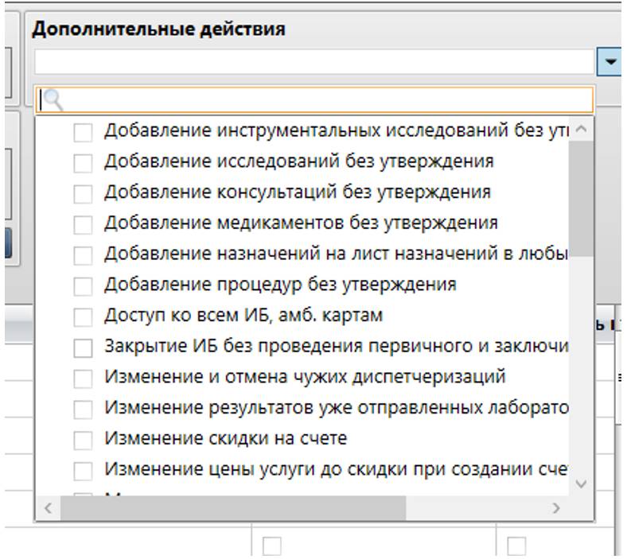The image size is (627, 559).
Task: Click the horizontal scrollbar right arrow
Action: (x=557, y=507)
